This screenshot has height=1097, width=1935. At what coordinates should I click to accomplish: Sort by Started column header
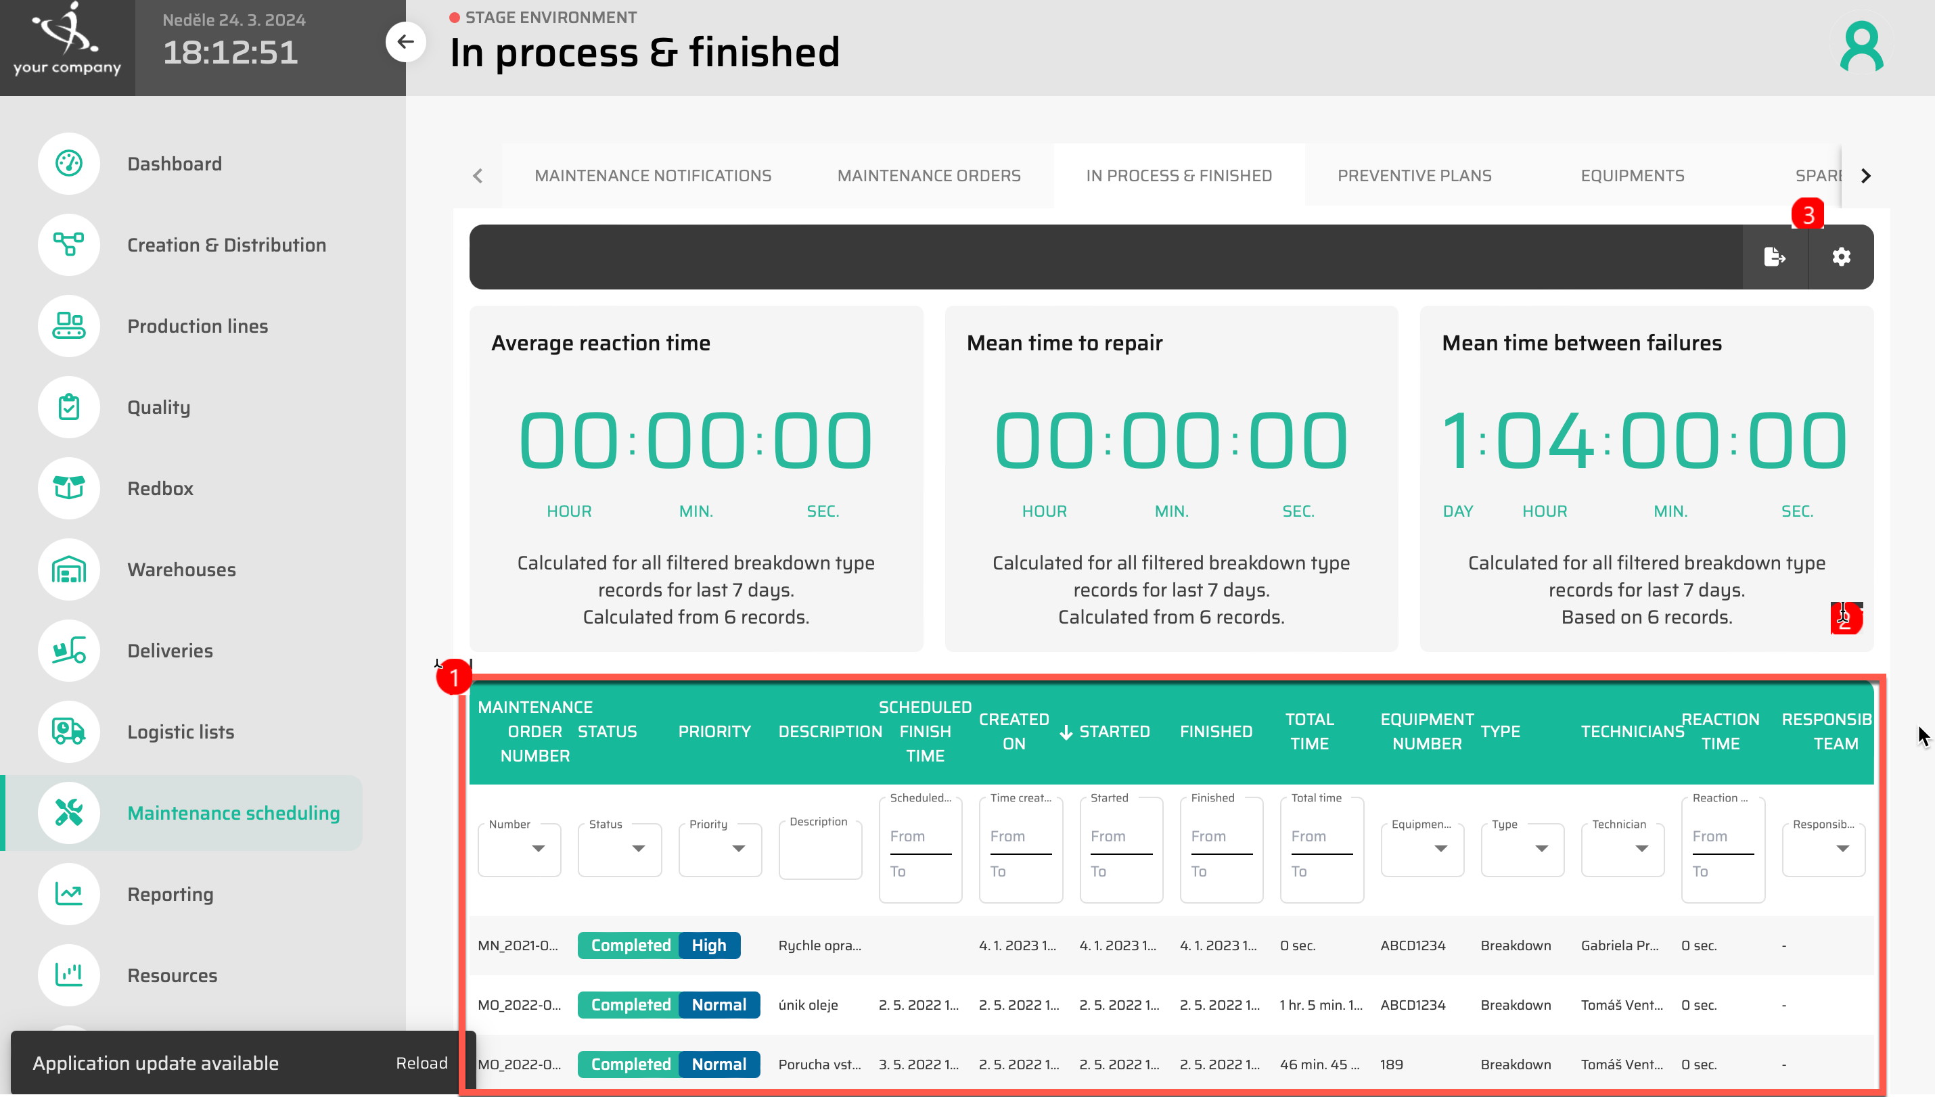[x=1114, y=732]
